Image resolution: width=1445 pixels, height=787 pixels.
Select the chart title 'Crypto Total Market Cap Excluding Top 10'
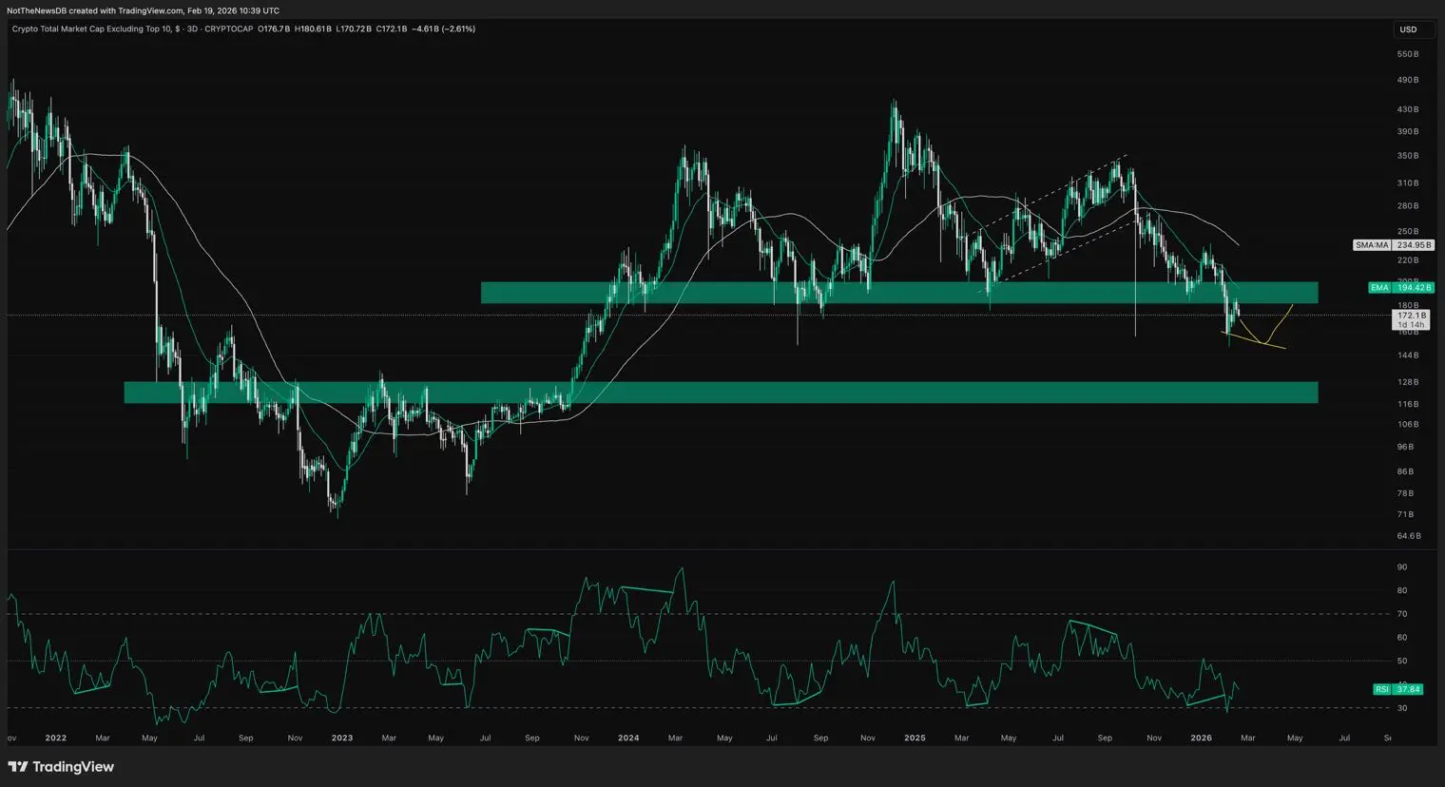click(92, 29)
